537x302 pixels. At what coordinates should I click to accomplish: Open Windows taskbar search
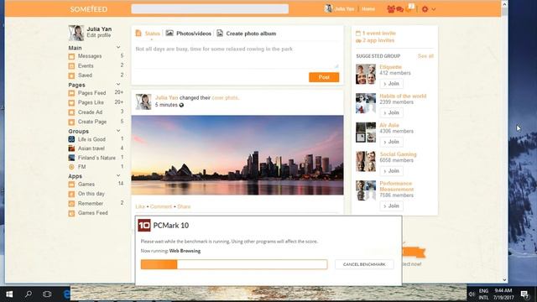29,294
